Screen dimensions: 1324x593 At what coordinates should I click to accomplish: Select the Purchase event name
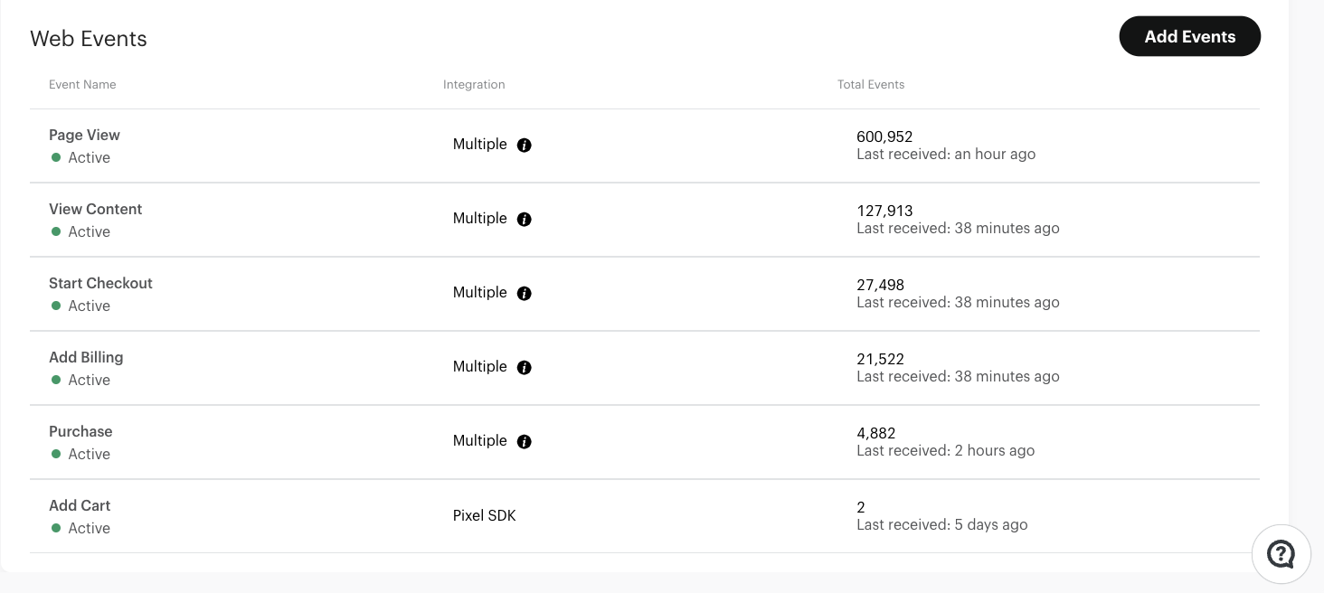(80, 431)
